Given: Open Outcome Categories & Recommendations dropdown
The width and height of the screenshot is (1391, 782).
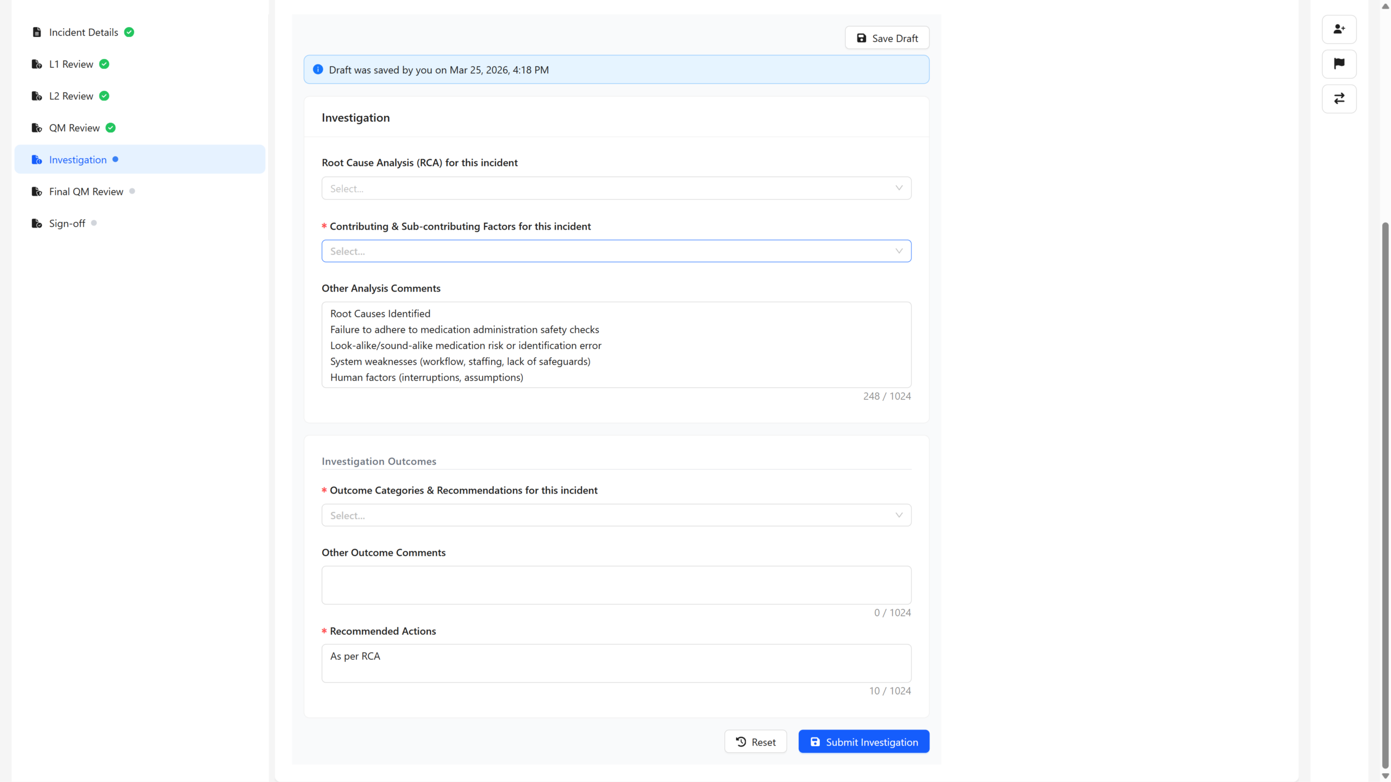Looking at the screenshot, I should tap(616, 515).
